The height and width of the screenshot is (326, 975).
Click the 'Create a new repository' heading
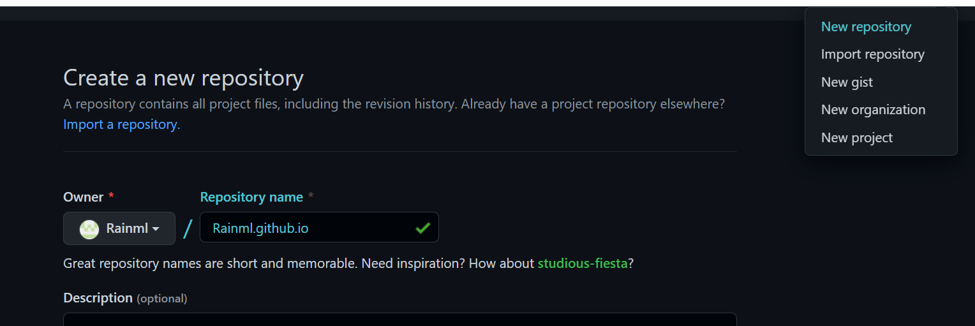(183, 78)
